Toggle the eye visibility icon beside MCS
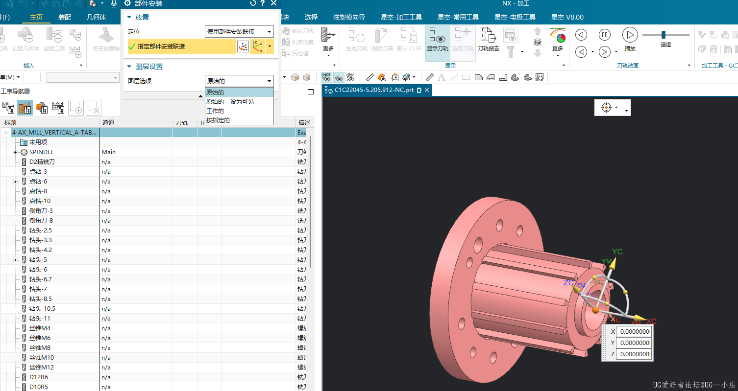Viewport: 738px width, 391px height. point(339,77)
